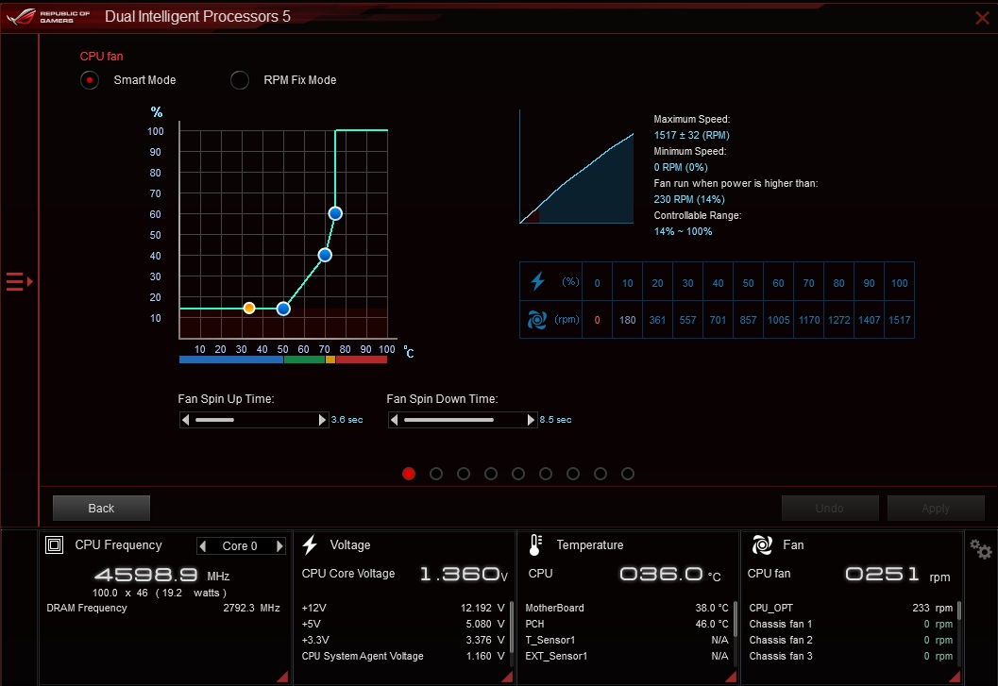Screen dimensions: 998x686
Task: Go to the sixth fan page dot
Action: [x=546, y=474]
